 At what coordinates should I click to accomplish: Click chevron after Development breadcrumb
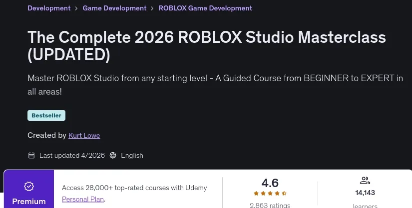(x=76, y=8)
